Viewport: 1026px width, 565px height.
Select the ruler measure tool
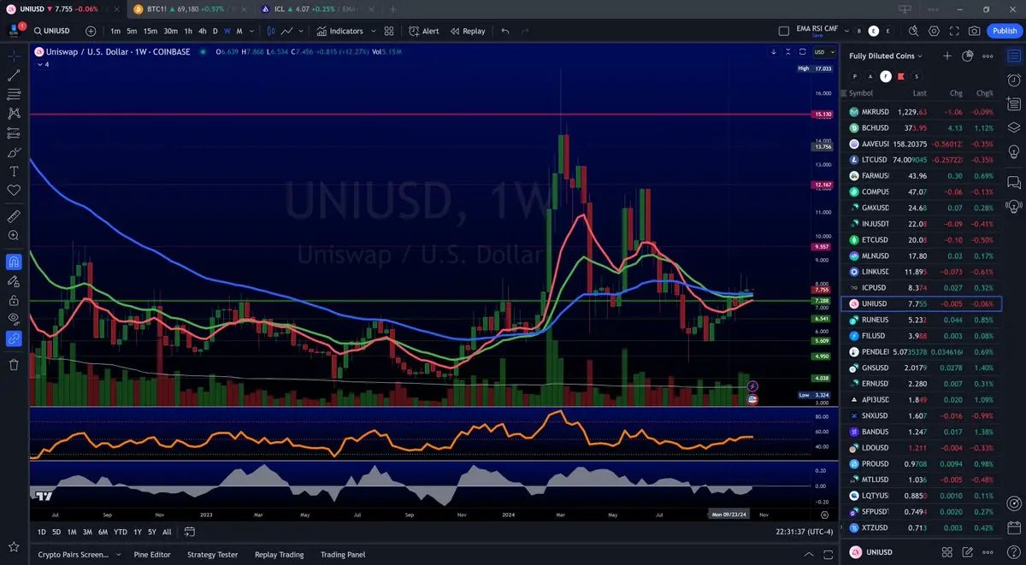[x=14, y=216]
